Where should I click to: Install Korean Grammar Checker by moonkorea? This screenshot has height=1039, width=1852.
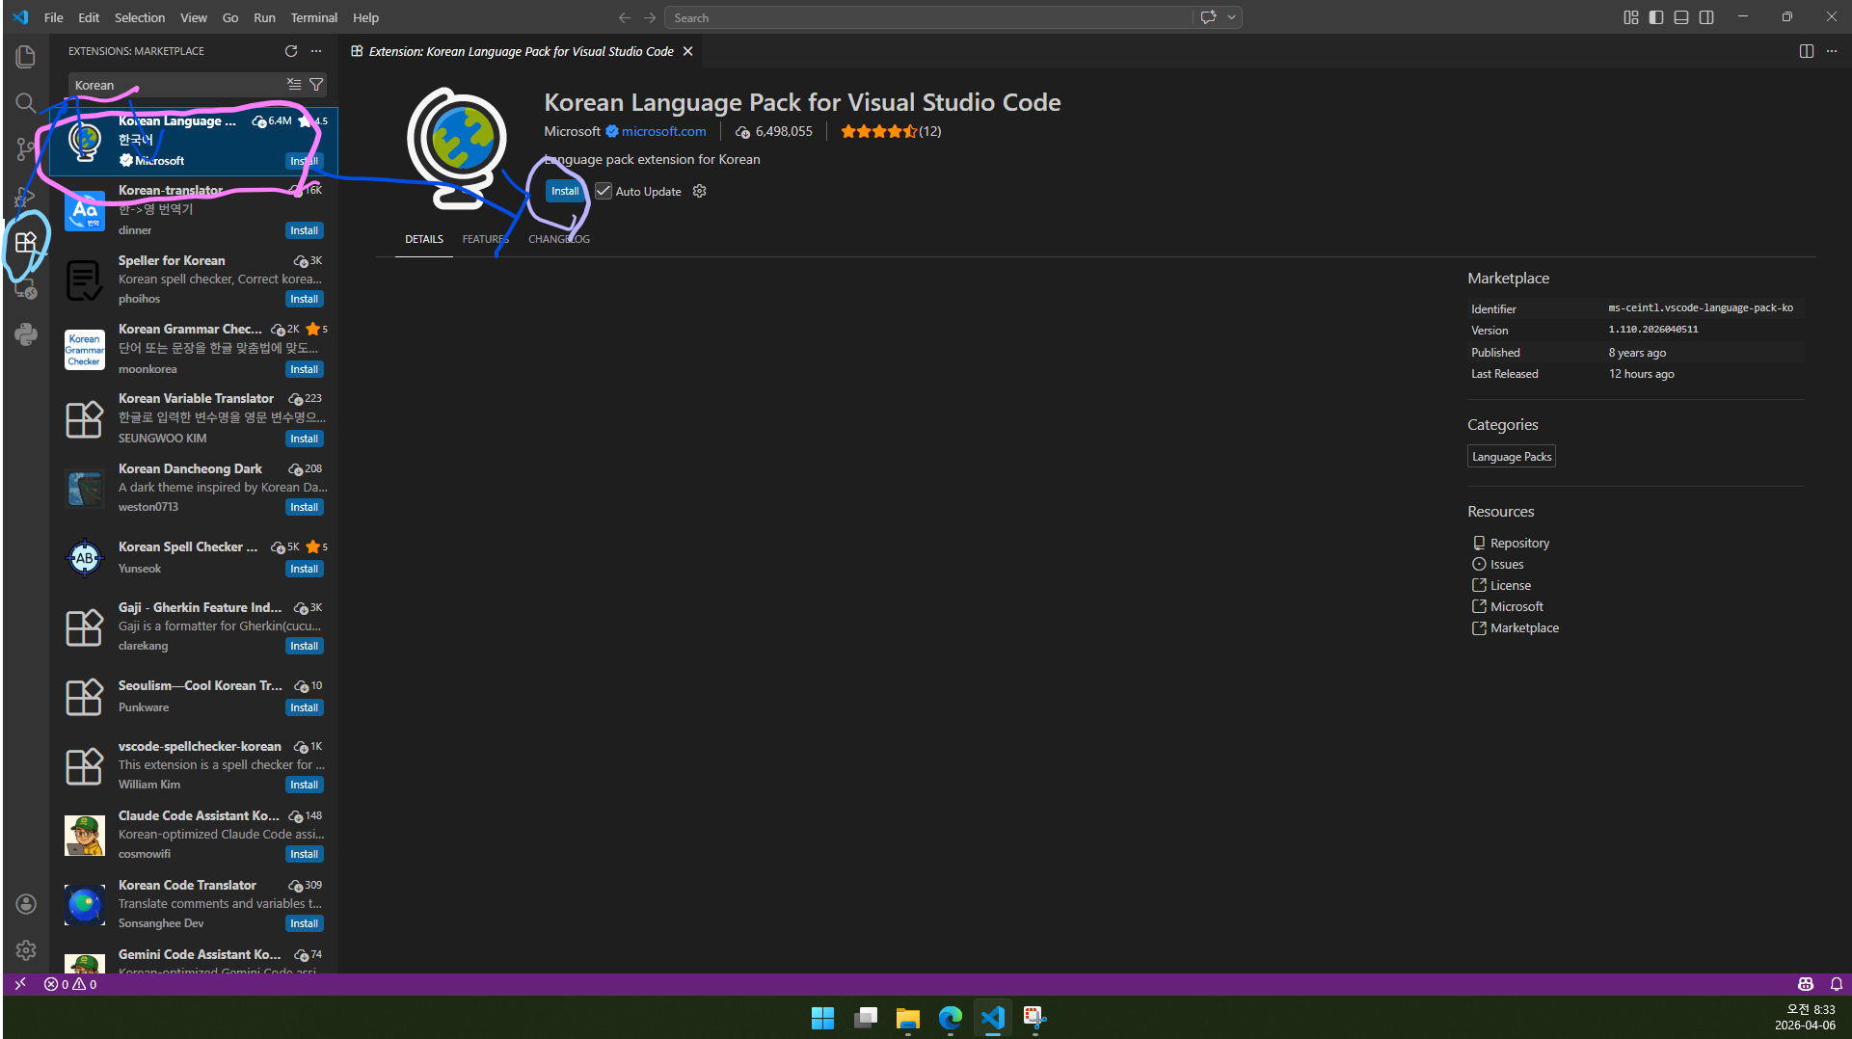304,369
